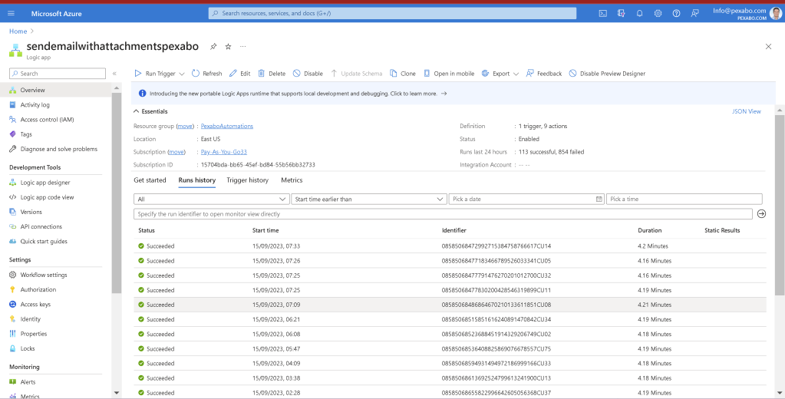The height and width of the screenshot is (399, 785).
Task: Open Diagnose and solve problems
Action: 55,149
